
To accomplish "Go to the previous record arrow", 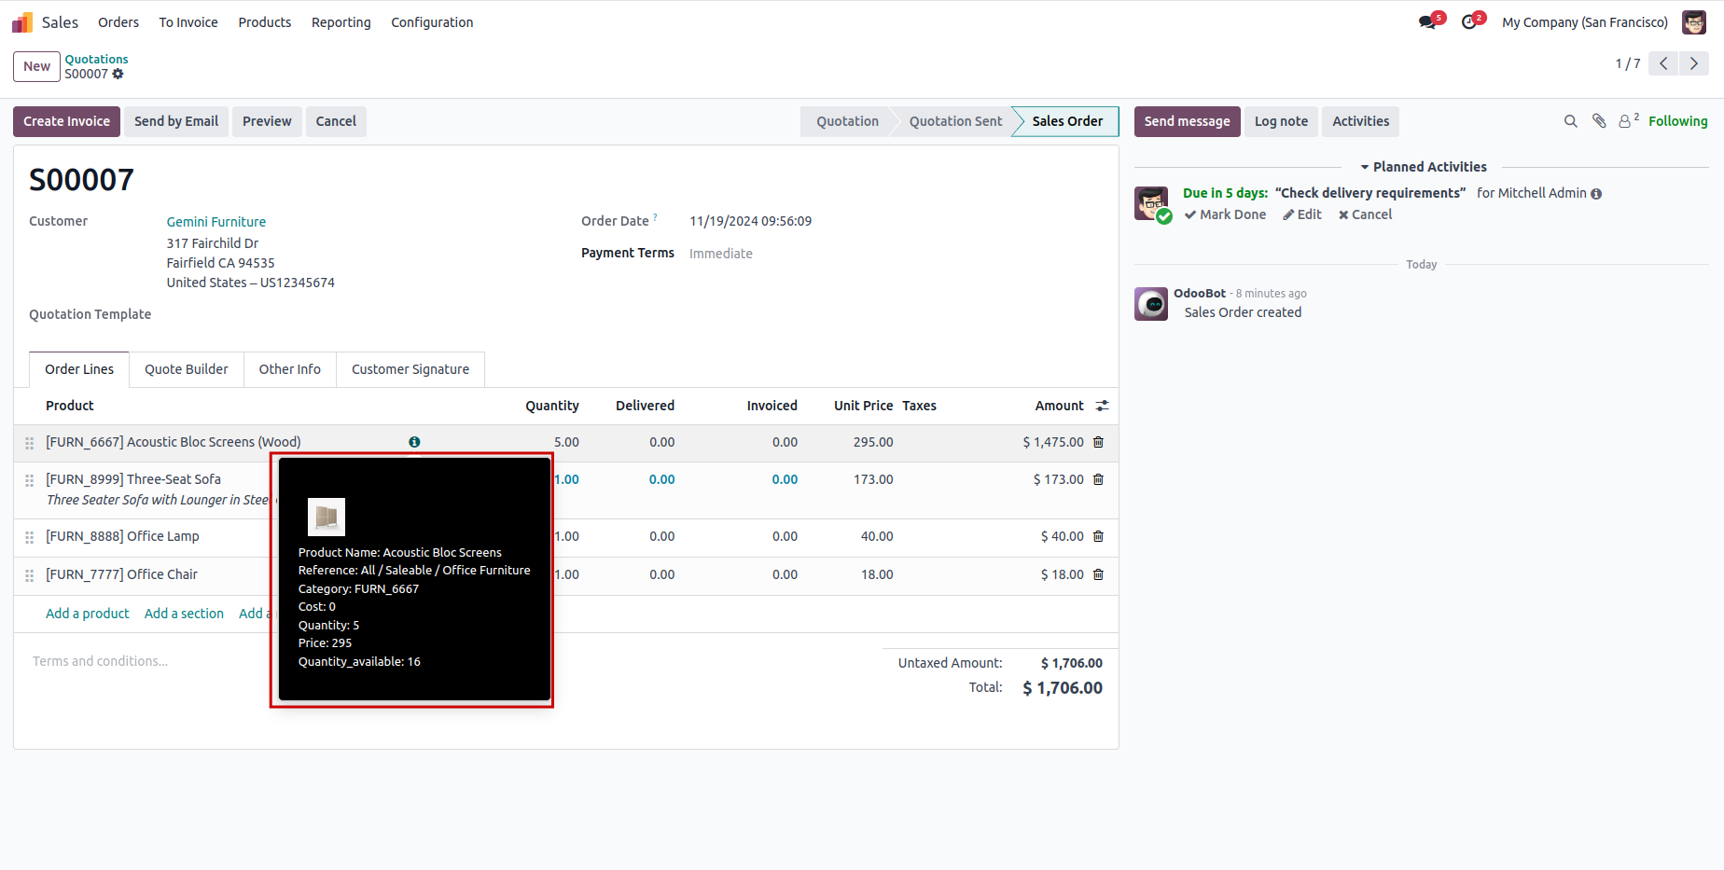I will pos(1663,63).
